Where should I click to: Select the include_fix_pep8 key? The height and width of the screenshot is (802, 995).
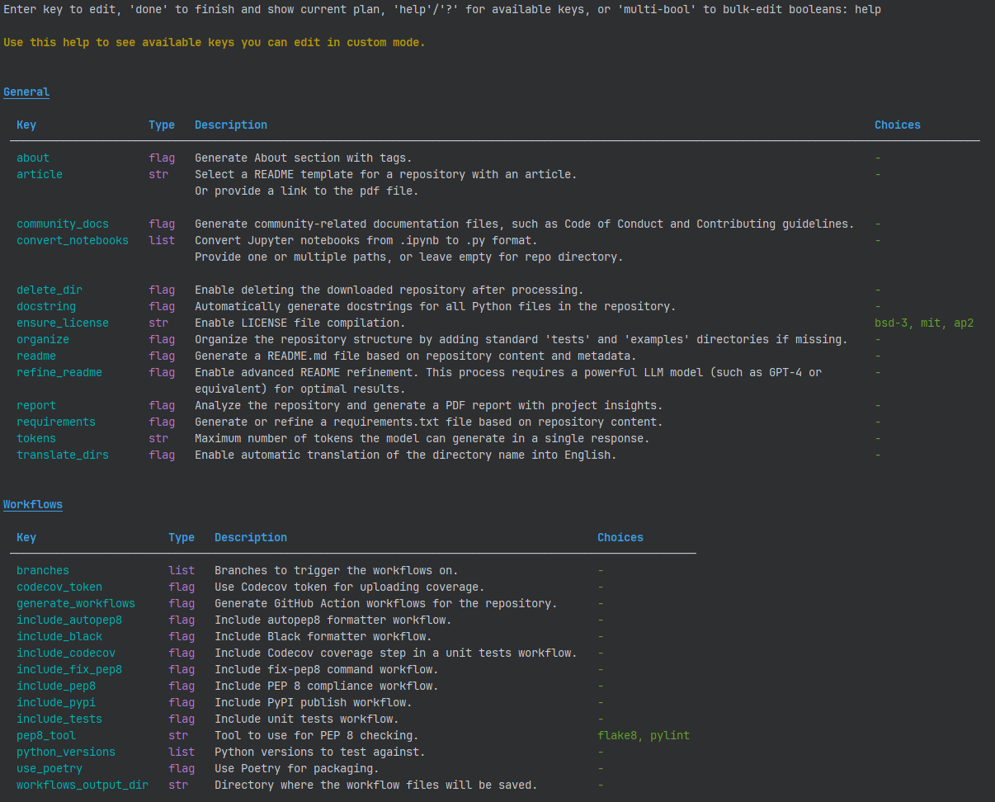coord(69,669)
